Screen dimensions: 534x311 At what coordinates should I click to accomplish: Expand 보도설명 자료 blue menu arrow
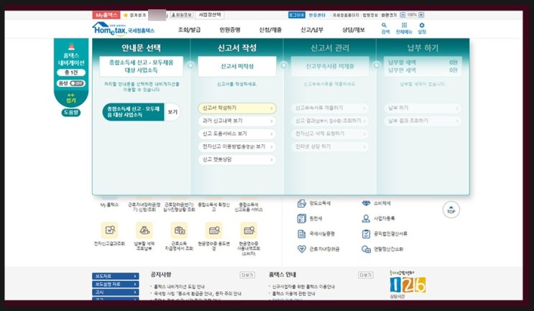(x=135, y=284)
